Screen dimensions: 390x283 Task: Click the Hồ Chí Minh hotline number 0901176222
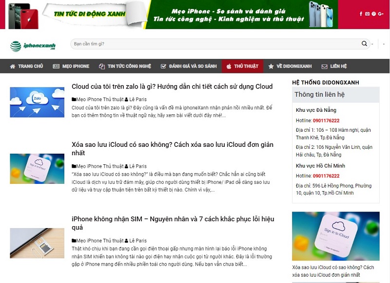(326, 176)
